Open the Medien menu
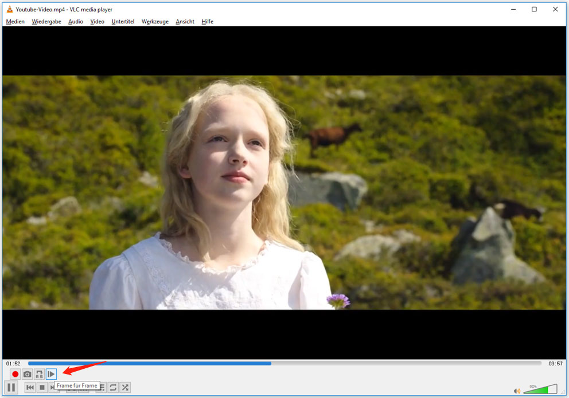 15,21
